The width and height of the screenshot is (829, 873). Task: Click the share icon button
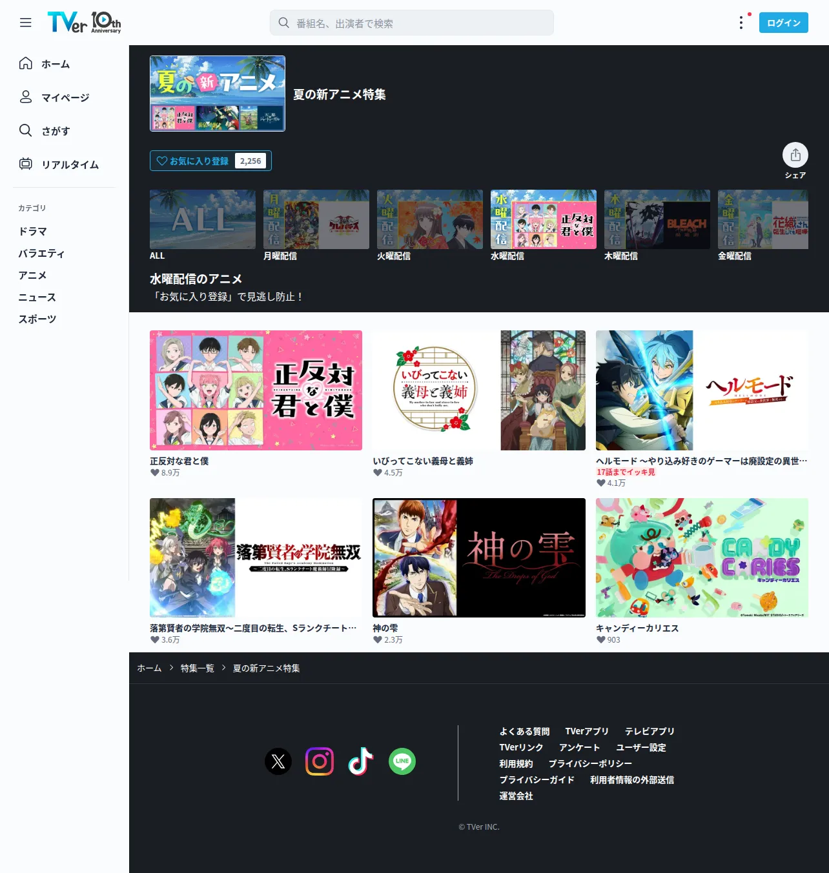coord(795,155)
